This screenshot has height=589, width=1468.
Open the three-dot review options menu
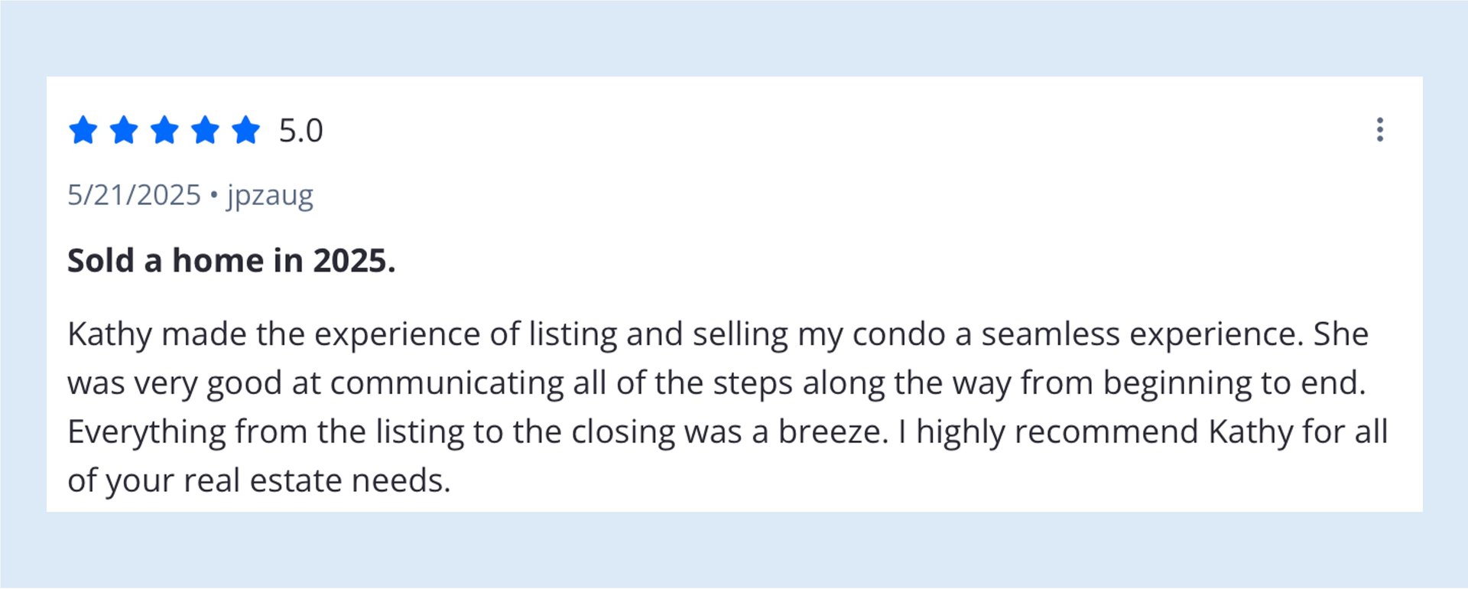pos(1379,130)
